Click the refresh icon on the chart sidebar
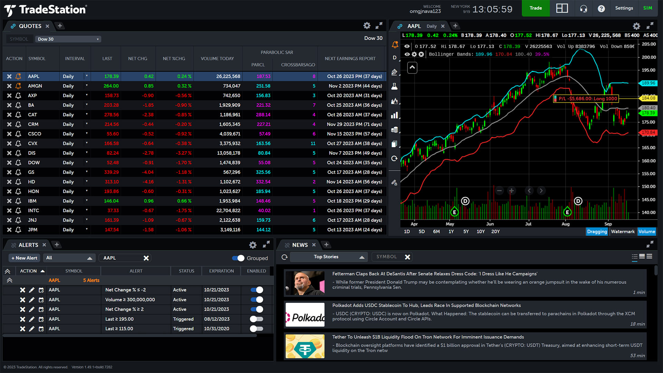This screenshot has height=373, width=663. (x=394, y=158)
